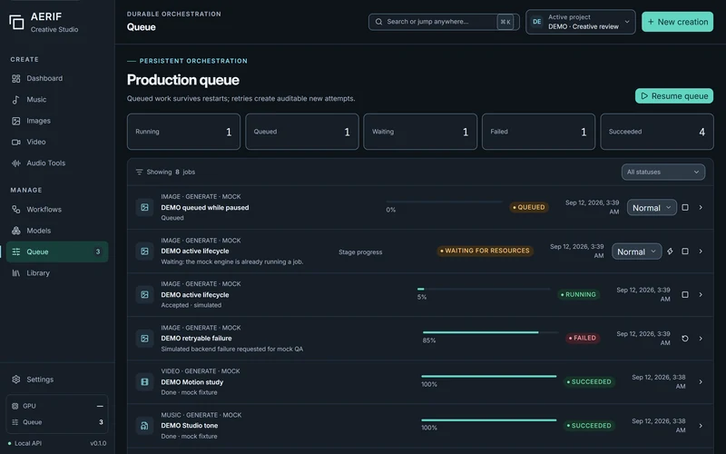The height and width of the screenshot is (454, 726).
Task: Click the Local API status indicator
Action: point(25,443)
